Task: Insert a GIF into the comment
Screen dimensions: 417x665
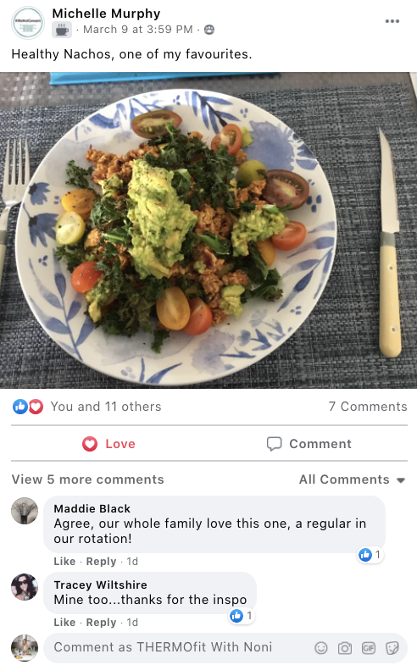Action: [368, 647]
